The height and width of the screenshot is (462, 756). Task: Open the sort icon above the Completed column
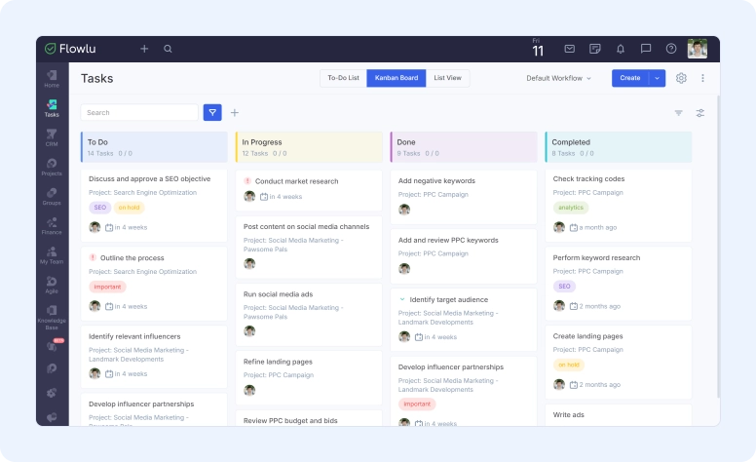(678, 113)
